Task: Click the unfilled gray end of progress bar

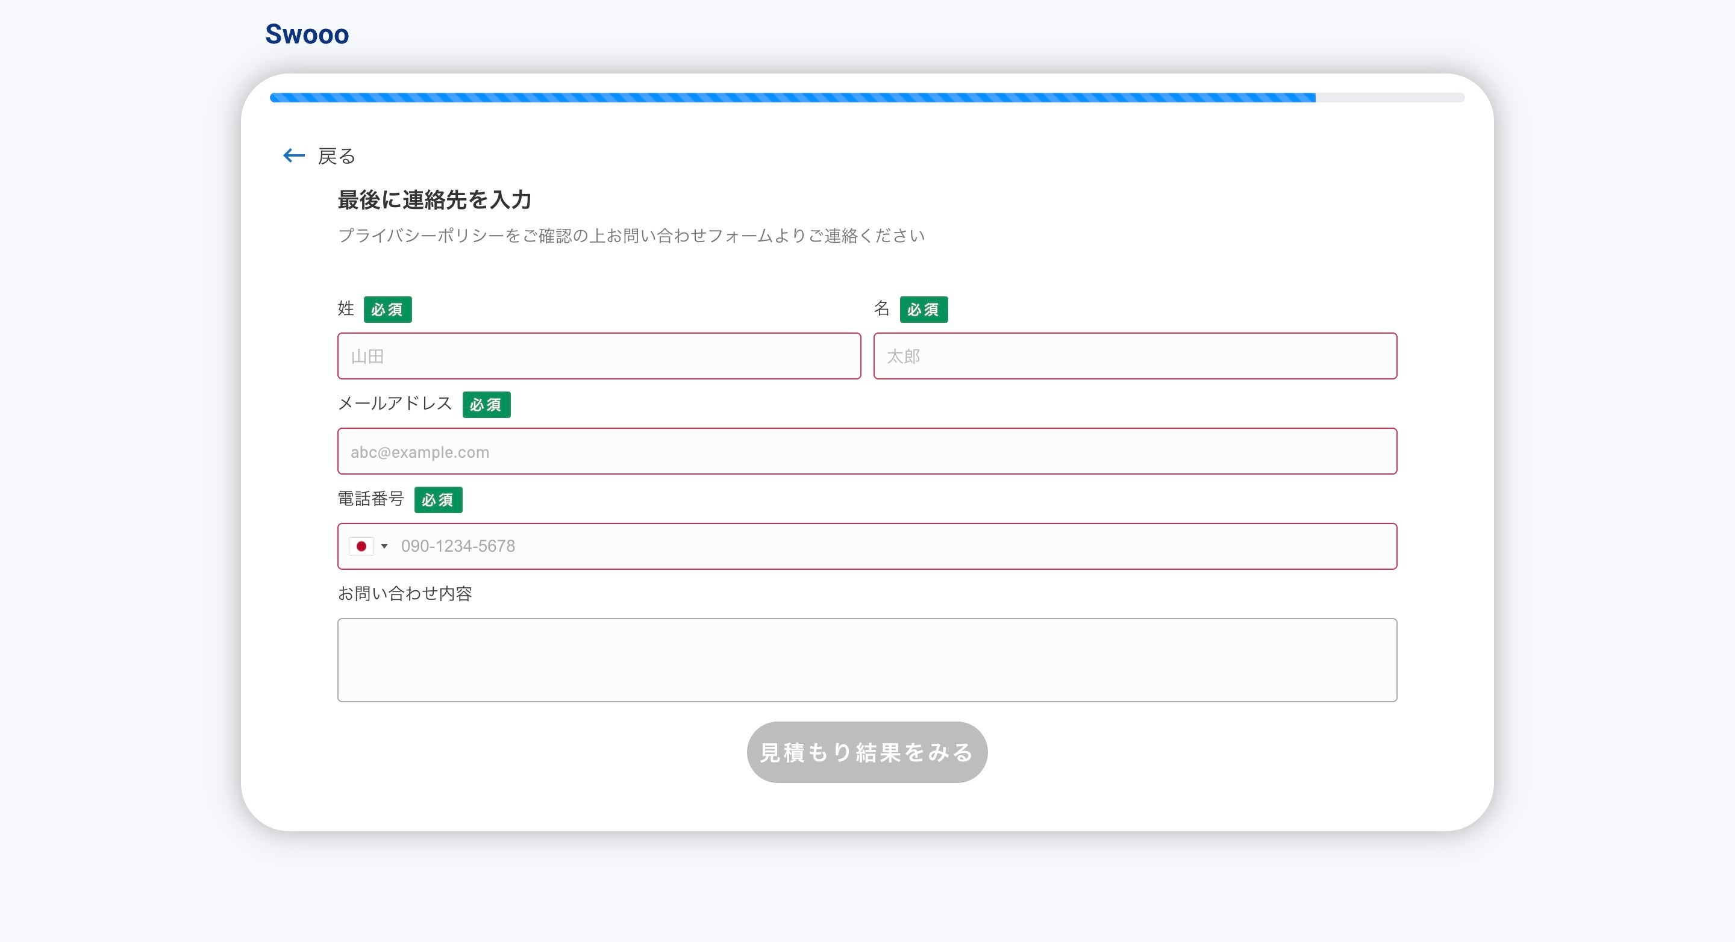Action: pos(1389,98)
